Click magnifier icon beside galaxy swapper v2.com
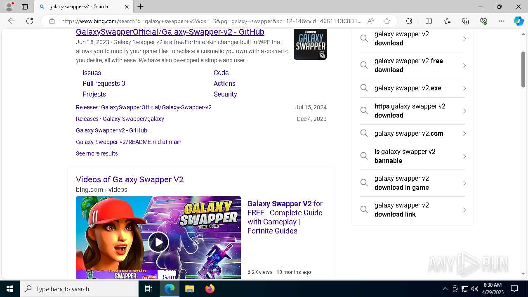Screen dimensions: 528x297 tap(364, 133)
